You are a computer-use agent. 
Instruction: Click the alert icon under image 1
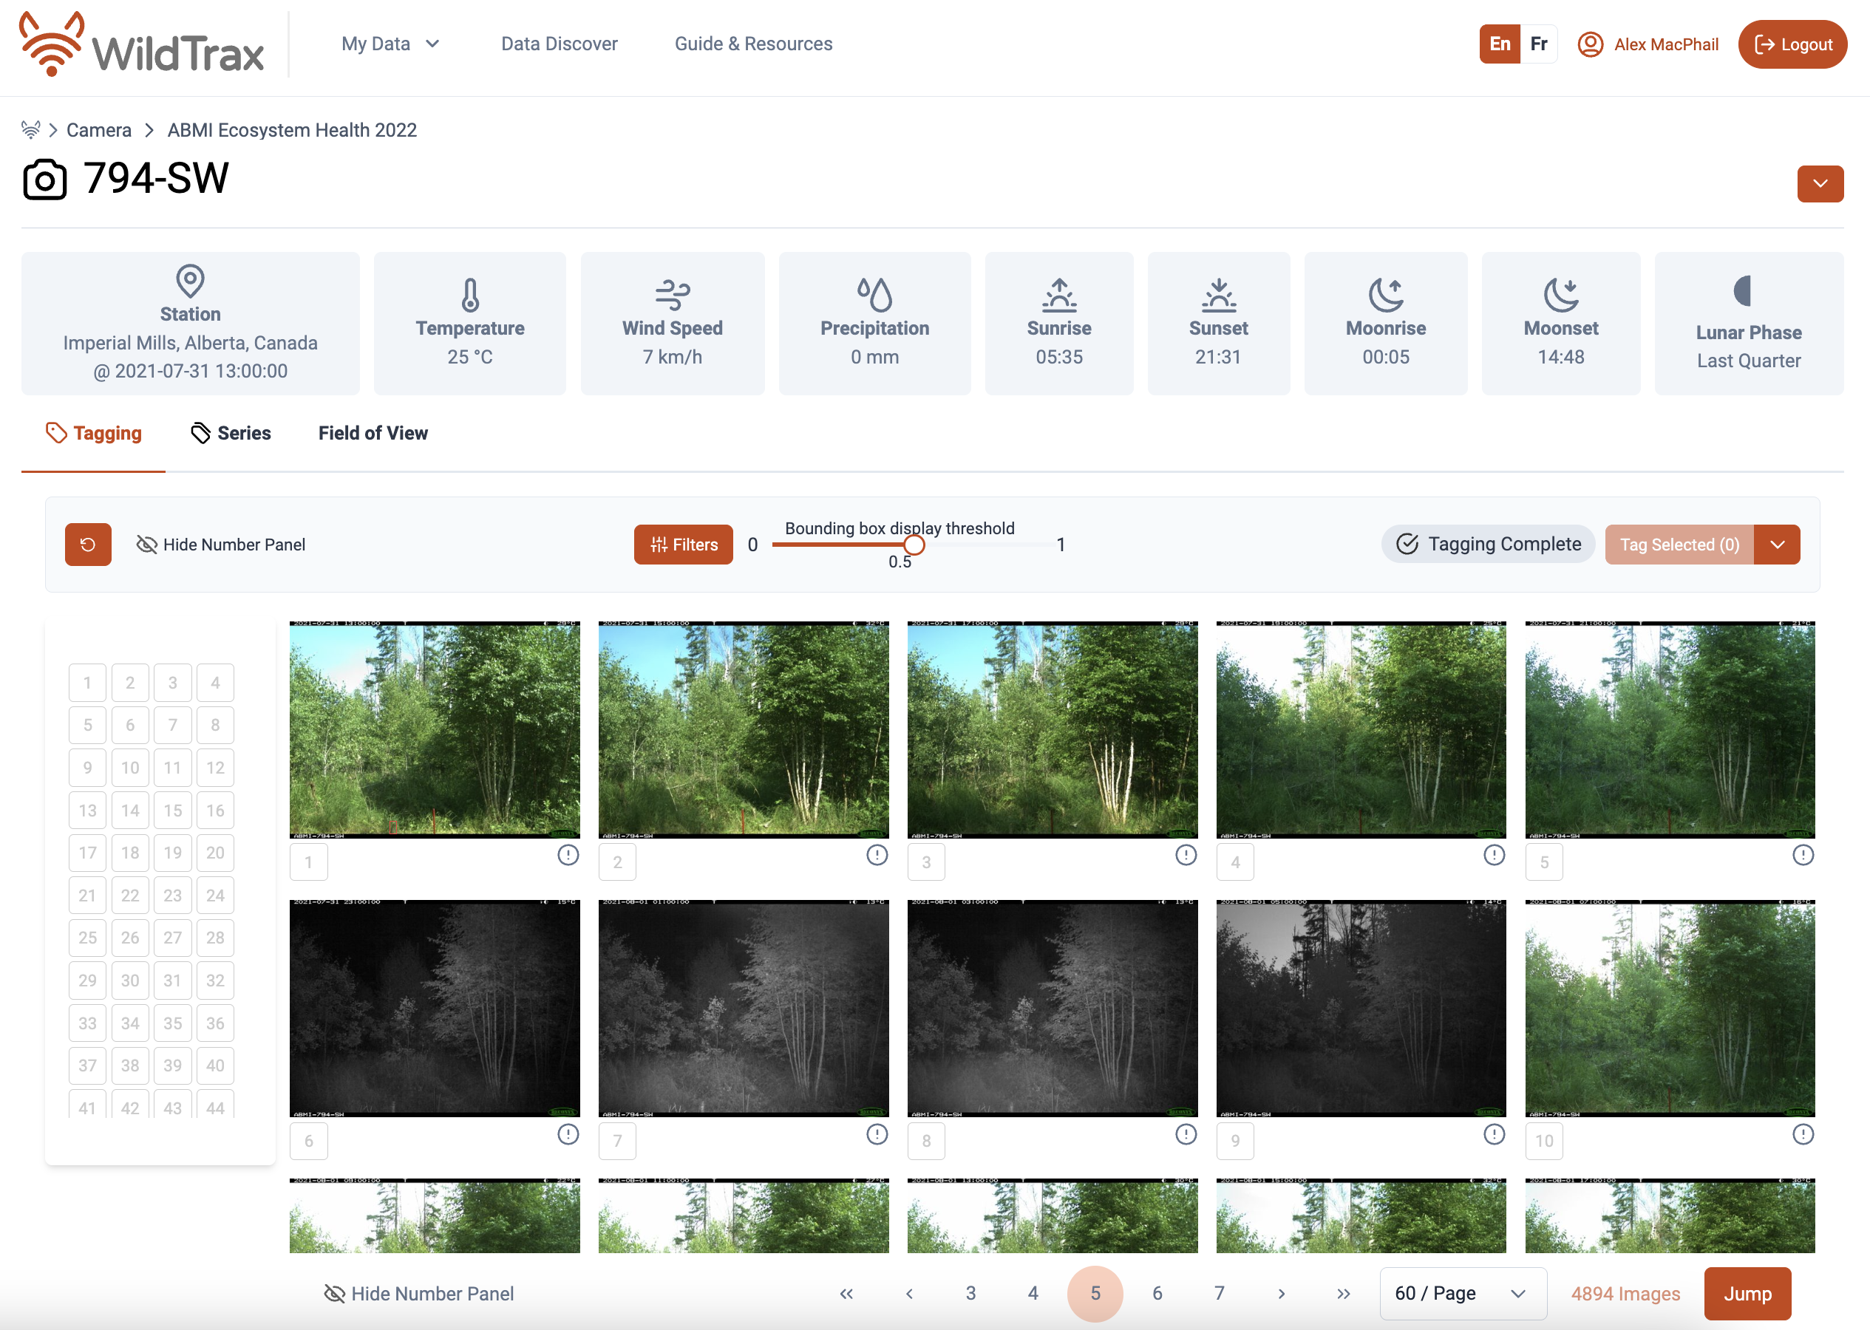[568, 854]
